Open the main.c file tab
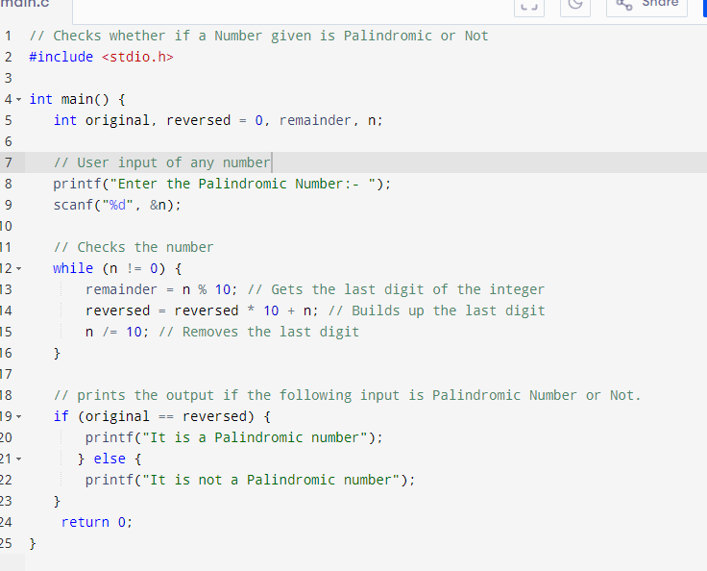The width and height of the screenshot is (707, 571). (25, 5)
